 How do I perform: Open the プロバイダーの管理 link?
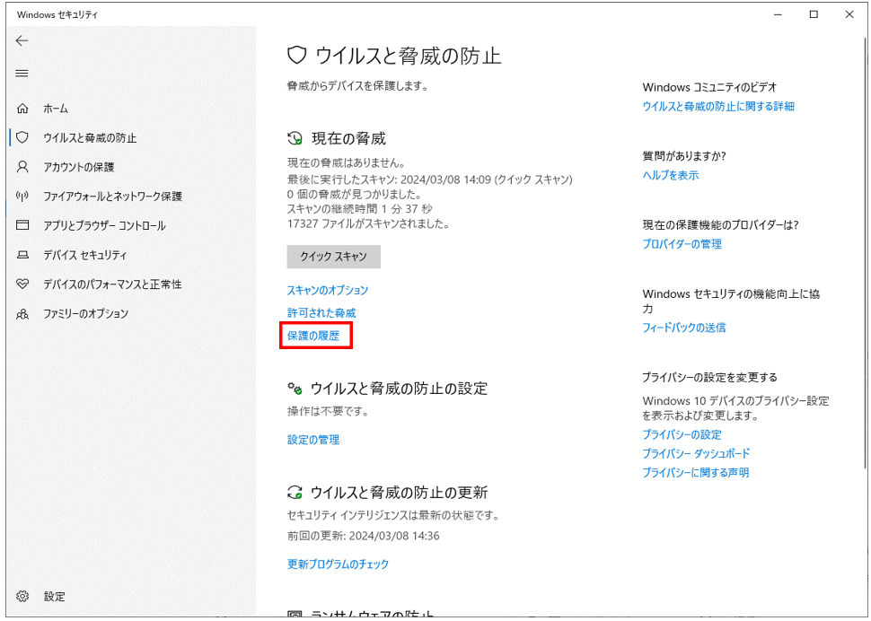coord(682,243)
